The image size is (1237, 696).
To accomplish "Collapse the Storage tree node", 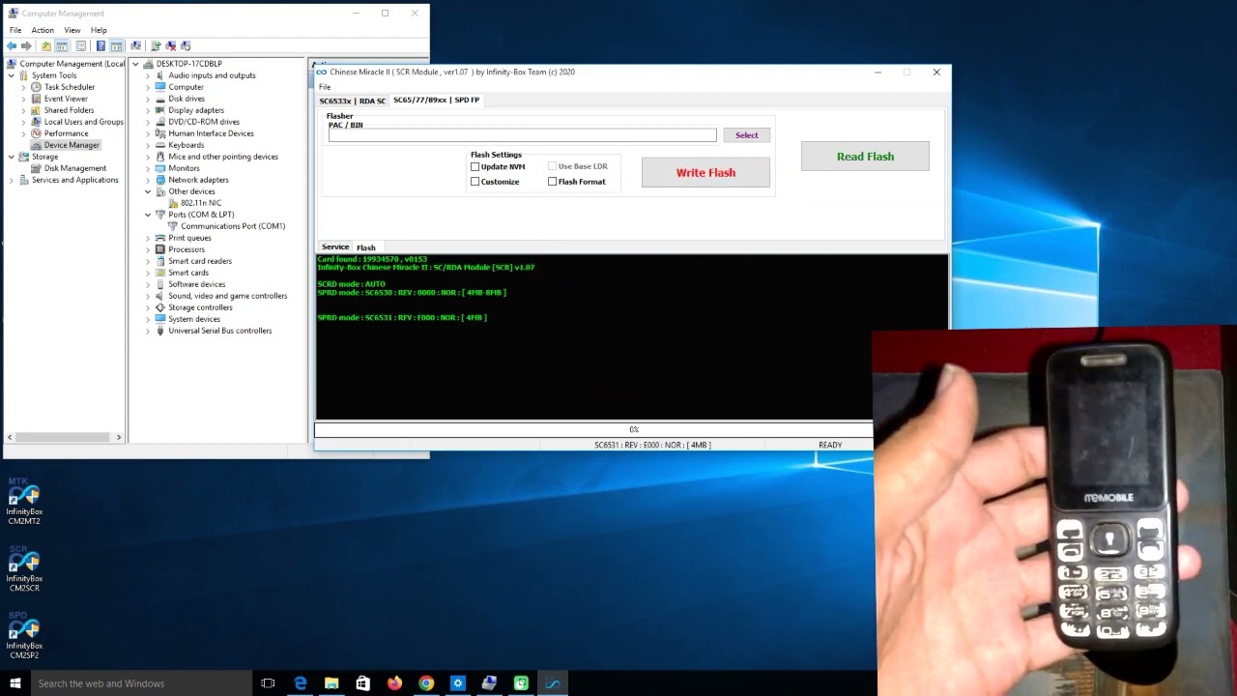I will pos(12,157).
